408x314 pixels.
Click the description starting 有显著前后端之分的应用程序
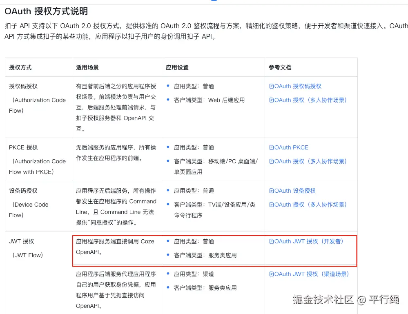click(116, 107)
